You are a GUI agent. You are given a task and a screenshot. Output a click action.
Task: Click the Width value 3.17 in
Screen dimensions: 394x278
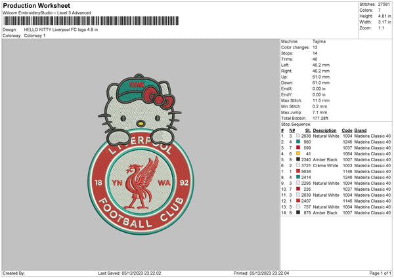(x=384, y=22)
